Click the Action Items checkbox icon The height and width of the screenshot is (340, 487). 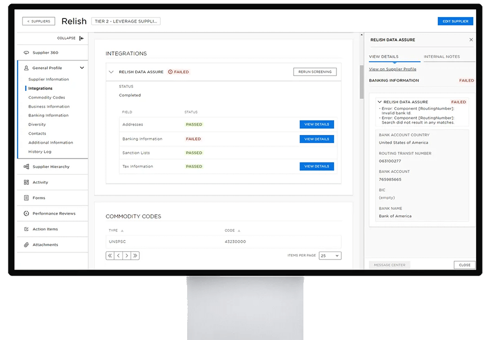click(x=26, y=229)
